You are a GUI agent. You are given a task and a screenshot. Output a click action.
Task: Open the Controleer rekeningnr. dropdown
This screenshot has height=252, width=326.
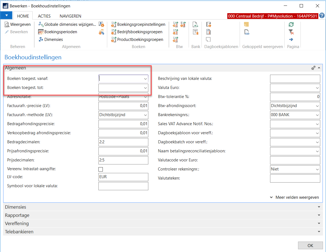(x=317, y=169)
